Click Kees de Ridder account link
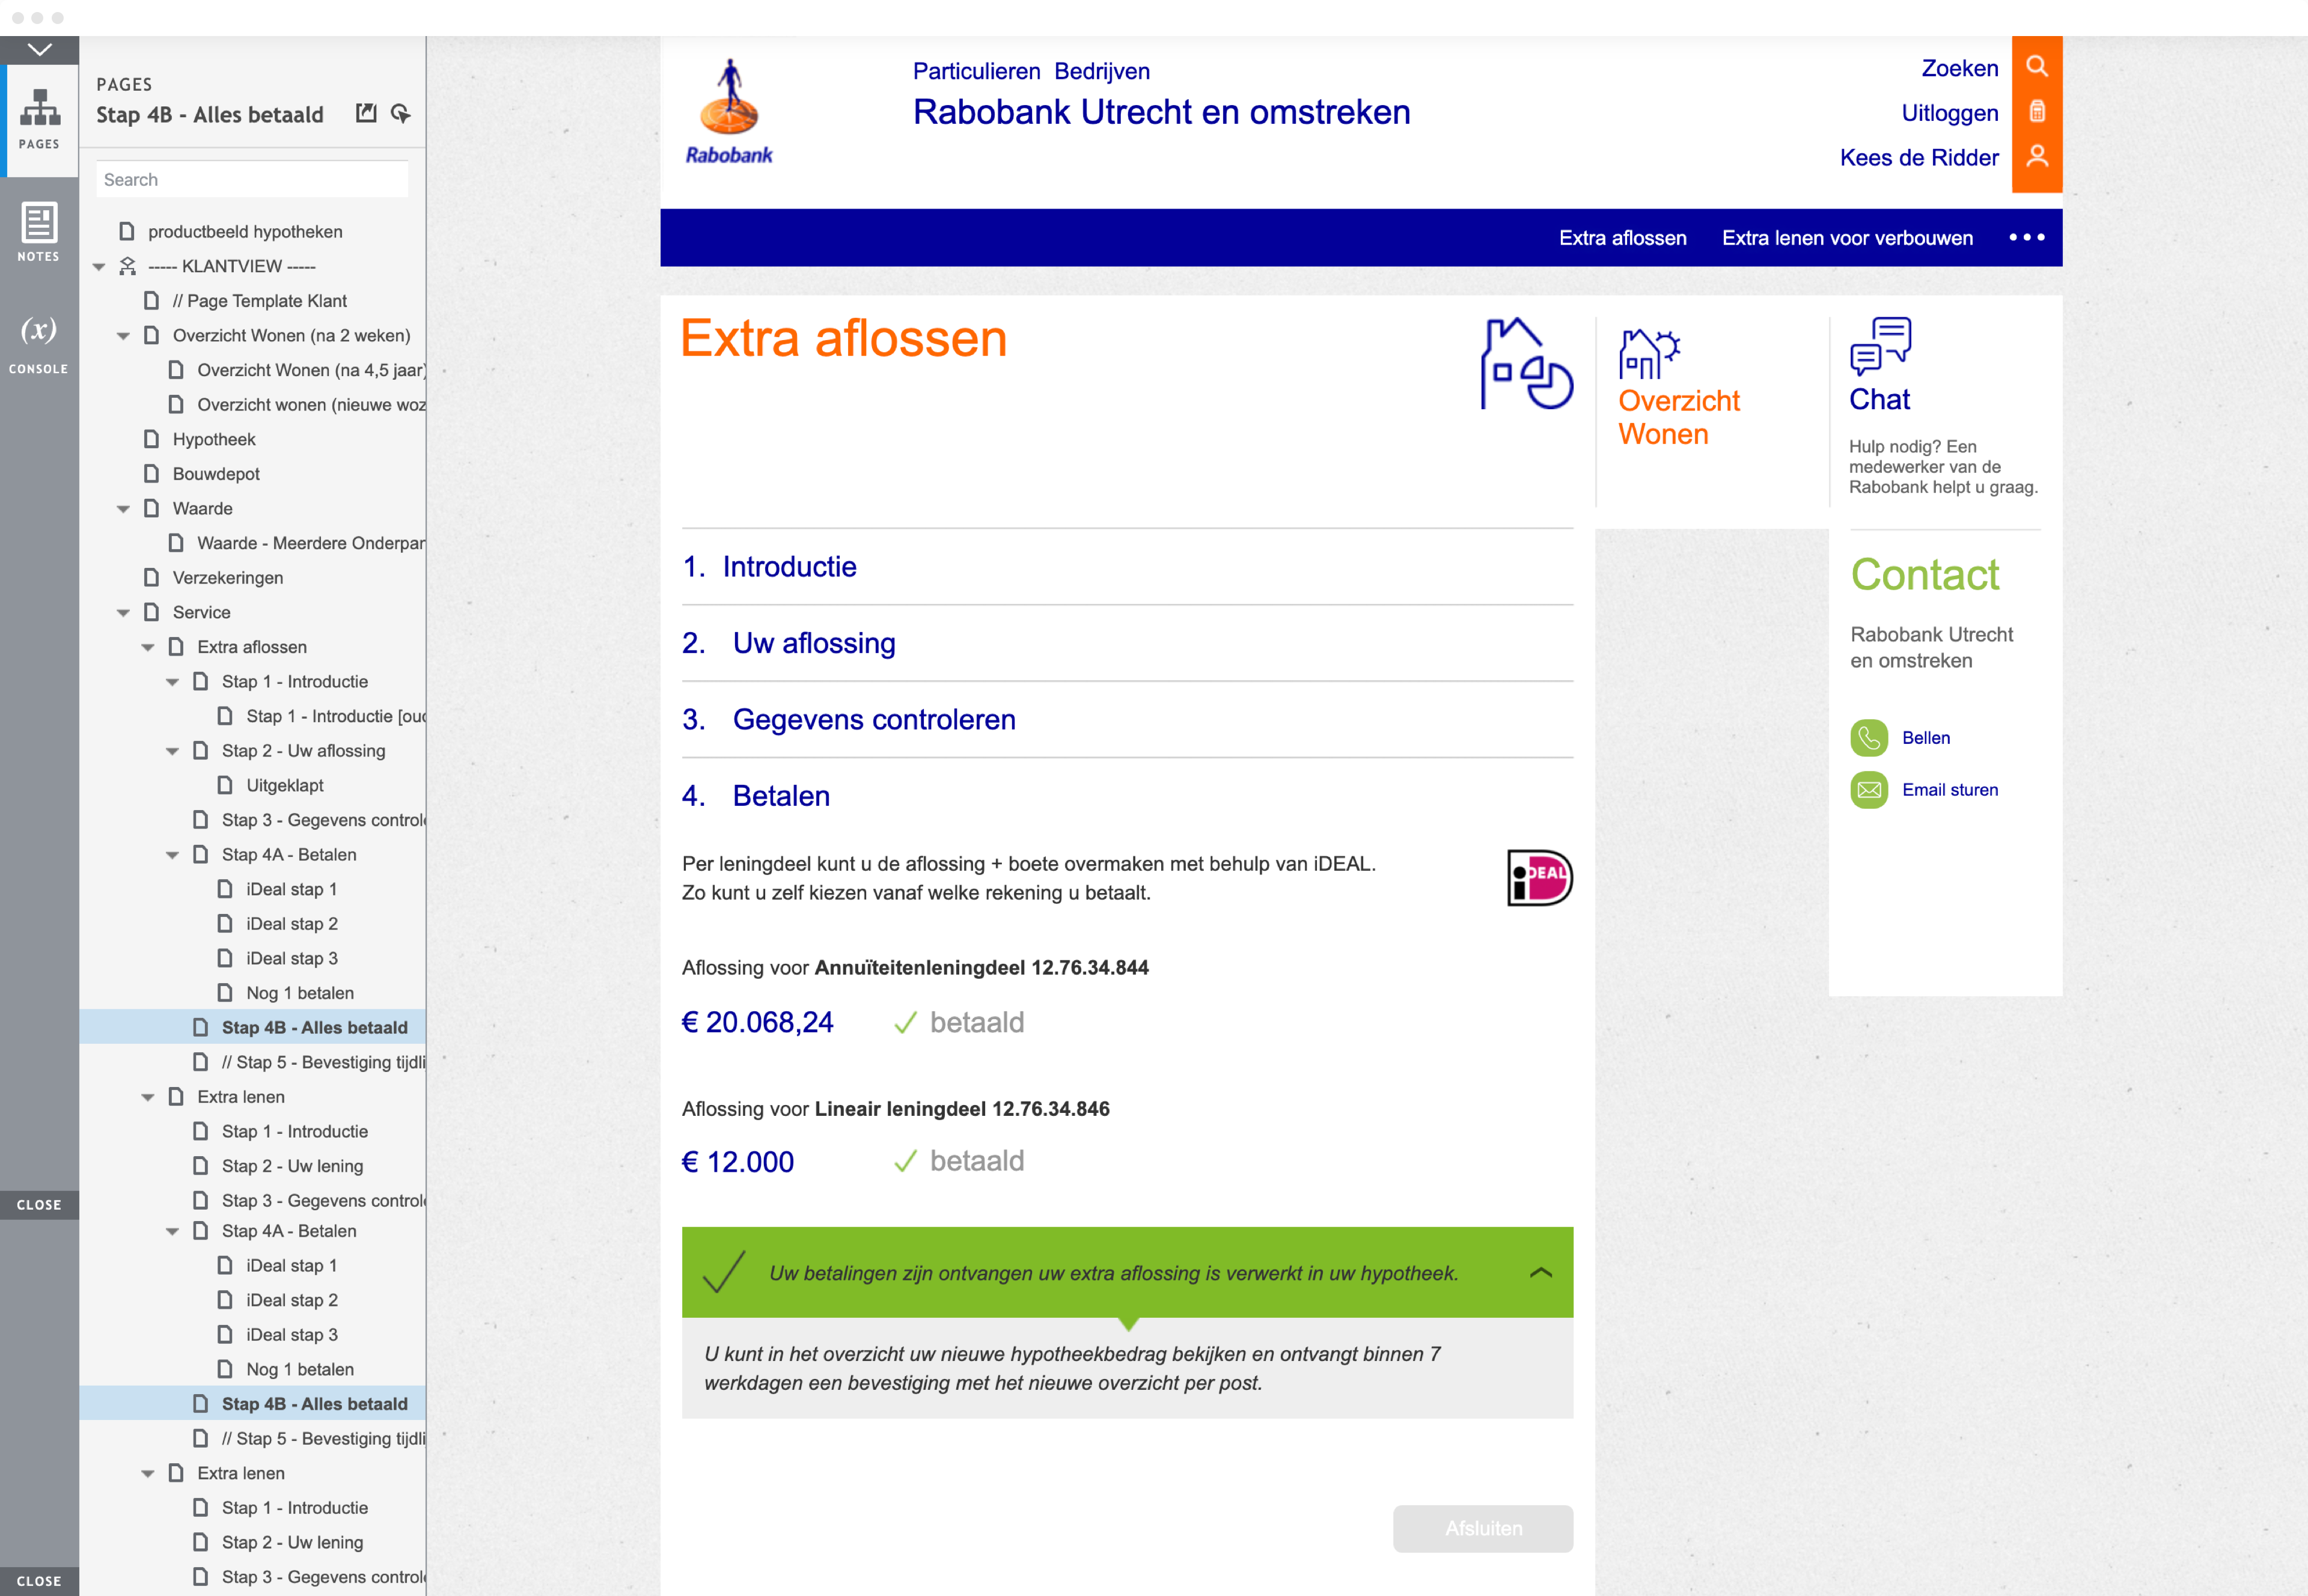Screen dimensions: 2308x1596 point(1919,157)
